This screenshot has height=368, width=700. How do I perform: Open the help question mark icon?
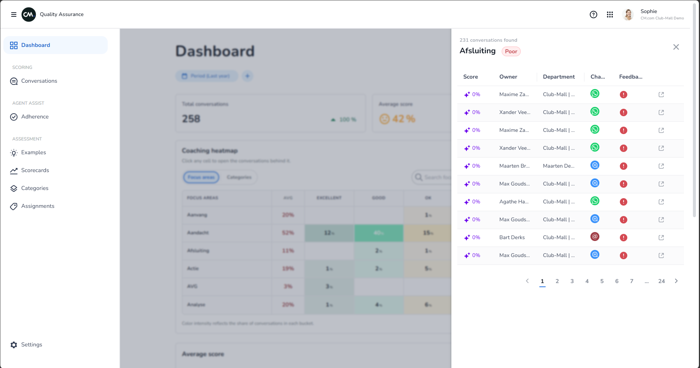593,15
